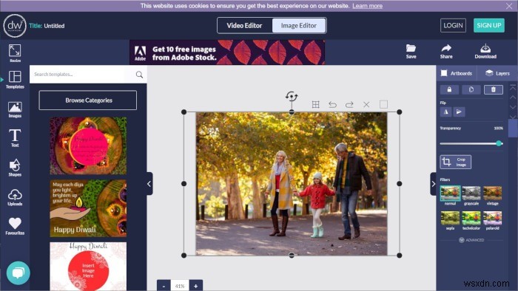Collapse the left templates panel arrow
This screenshot has height=291, width=518.
click(149, 184)
